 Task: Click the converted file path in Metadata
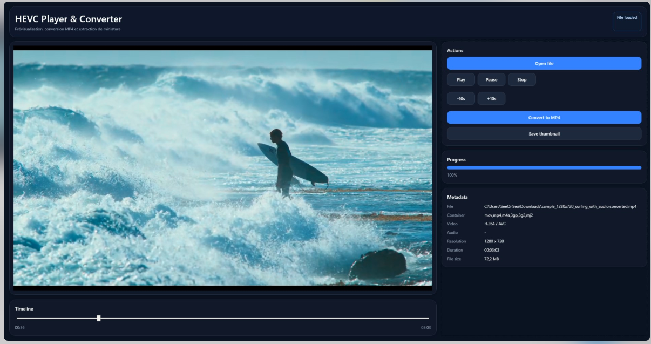560,206
